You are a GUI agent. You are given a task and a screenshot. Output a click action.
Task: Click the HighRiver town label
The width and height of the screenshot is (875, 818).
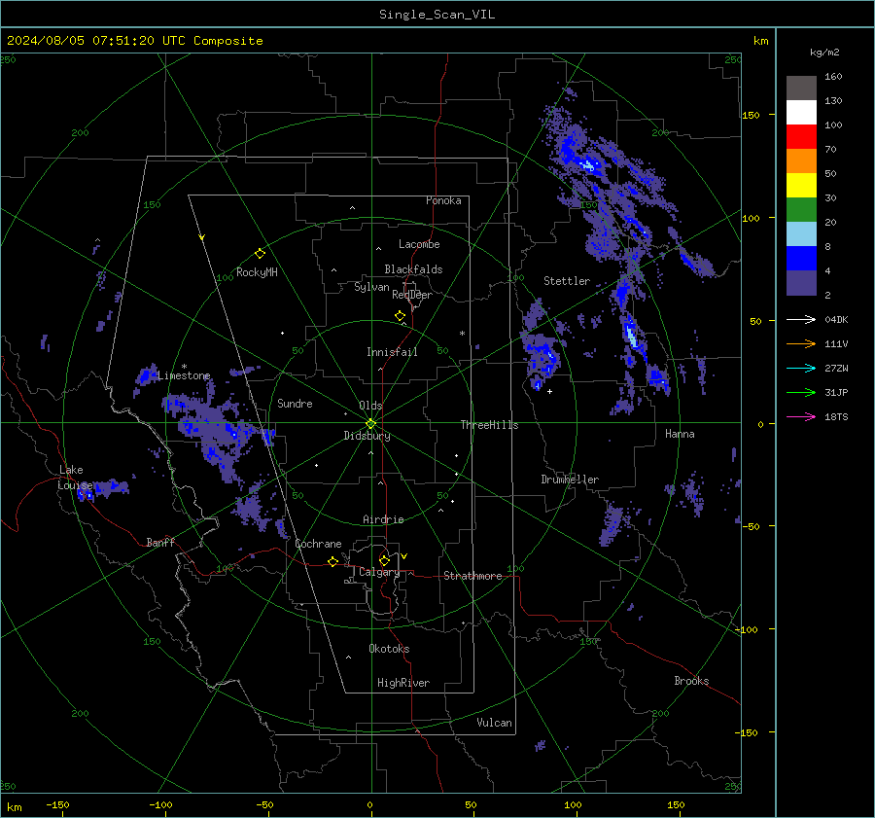point(403,684)
